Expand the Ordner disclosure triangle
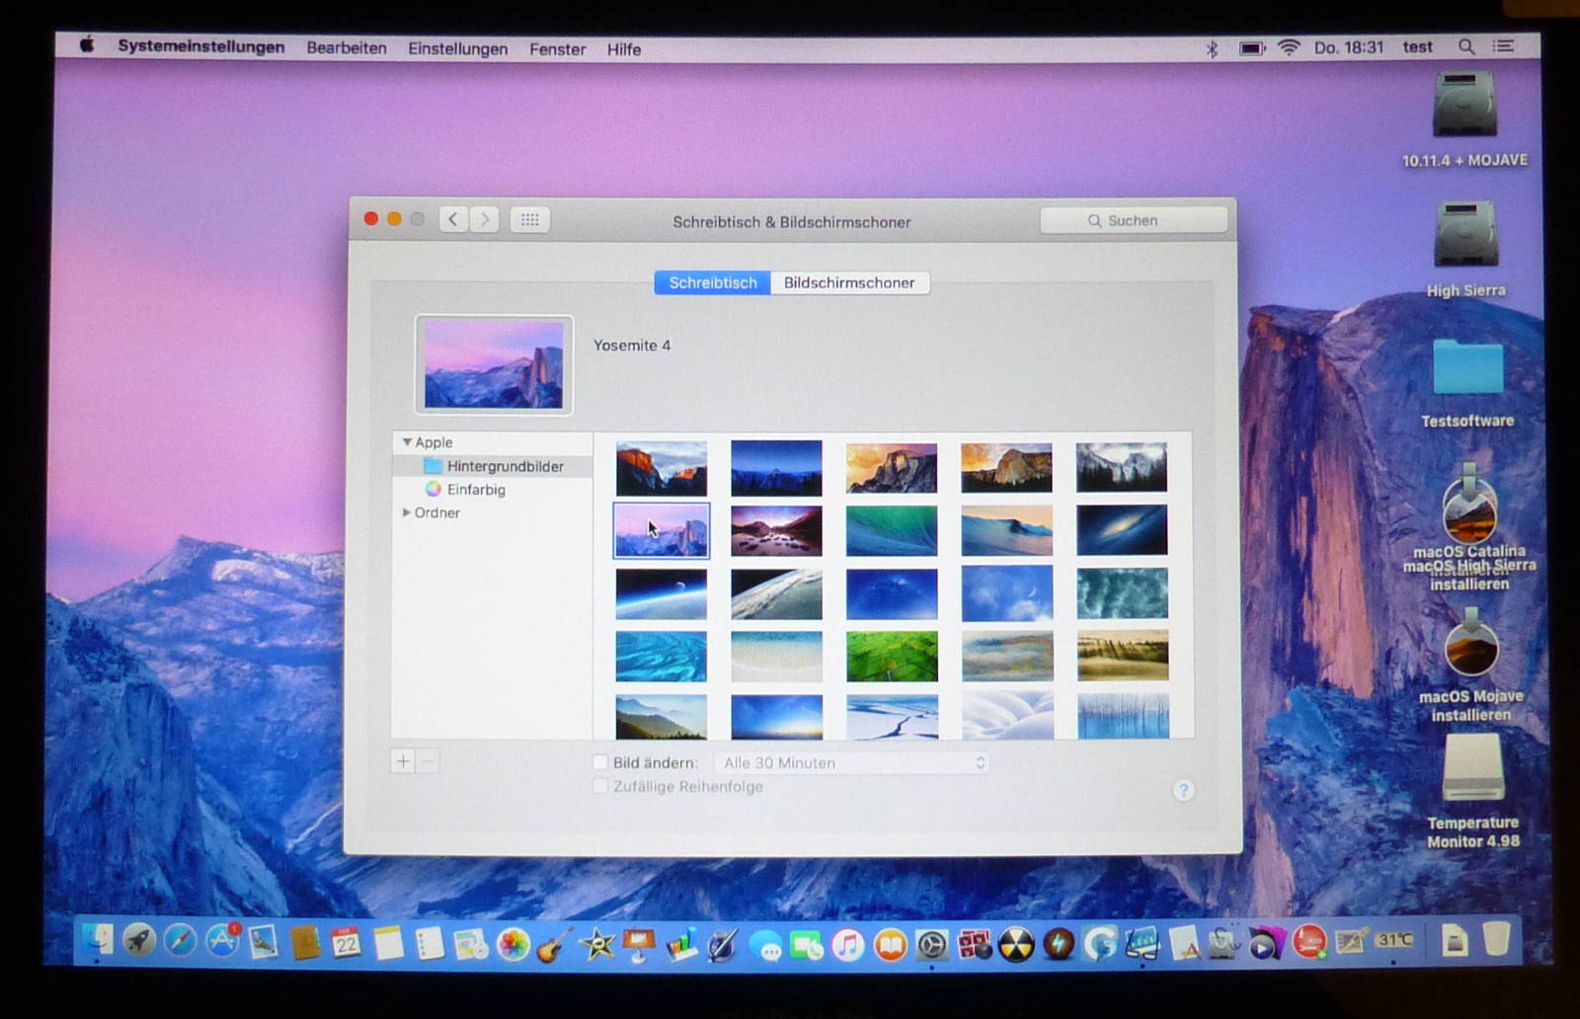 (x=406, y=512)
